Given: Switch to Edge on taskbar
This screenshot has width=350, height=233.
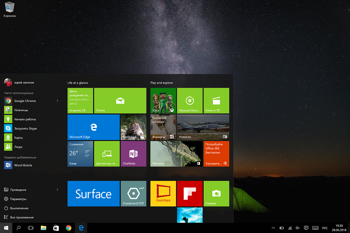Looking at the screenshot, I should pyautogui.click(x=81, y=228).
